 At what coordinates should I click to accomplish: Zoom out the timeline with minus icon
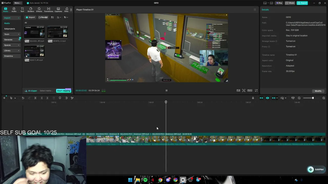click(x=299, y=98)
